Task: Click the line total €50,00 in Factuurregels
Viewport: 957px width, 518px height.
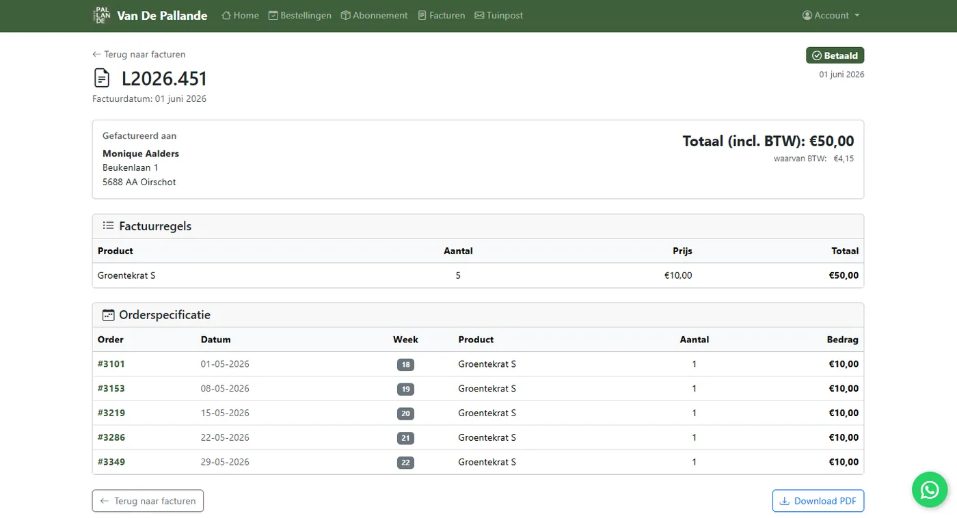Action: click(844, 275)
